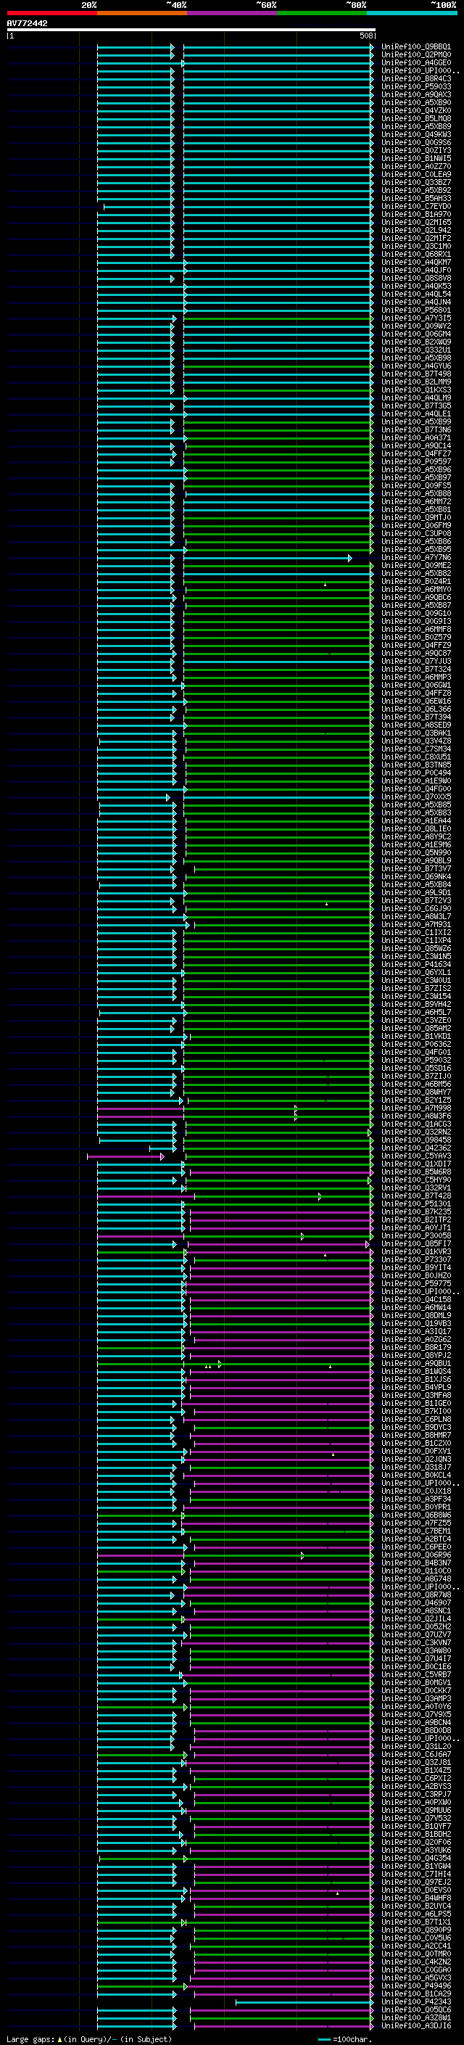Select the UniRef100_B5W6R8 entry
This screenshot has width=464, height=2045.
coord(416,1172)
